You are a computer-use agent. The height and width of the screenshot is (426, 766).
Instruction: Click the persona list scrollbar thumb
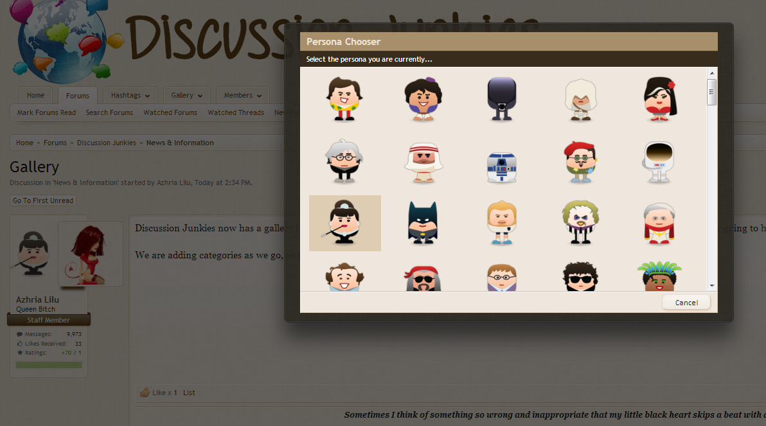[x=712, y=92]
